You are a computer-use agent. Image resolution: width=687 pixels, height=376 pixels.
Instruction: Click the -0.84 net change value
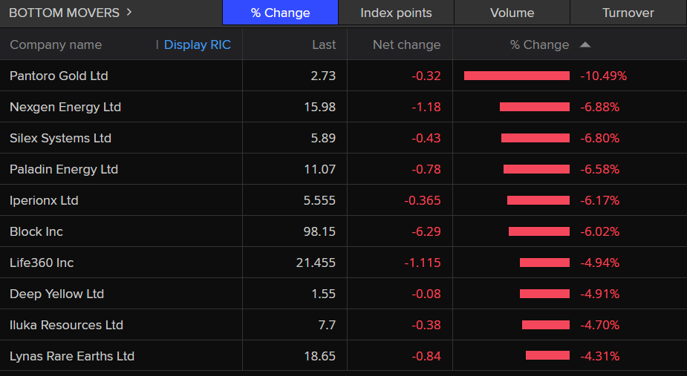[426, 356]
